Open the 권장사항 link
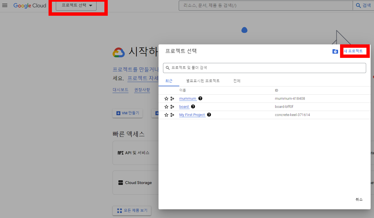This screenshot has height=218, width=374. 142,90
